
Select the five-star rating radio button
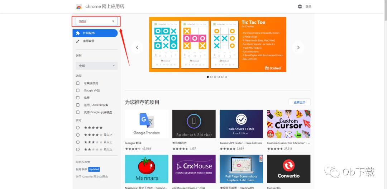[78, 128]
